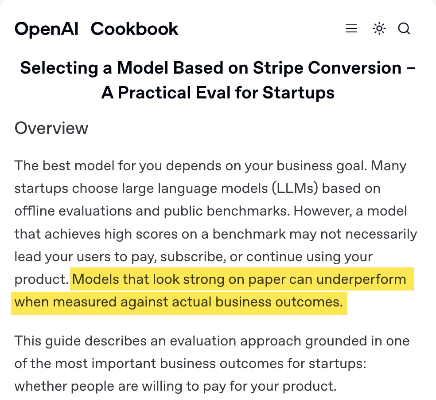Open the hamburger navigation menu
This screenshot has width=436, height=400.
[x=351, y=28]
